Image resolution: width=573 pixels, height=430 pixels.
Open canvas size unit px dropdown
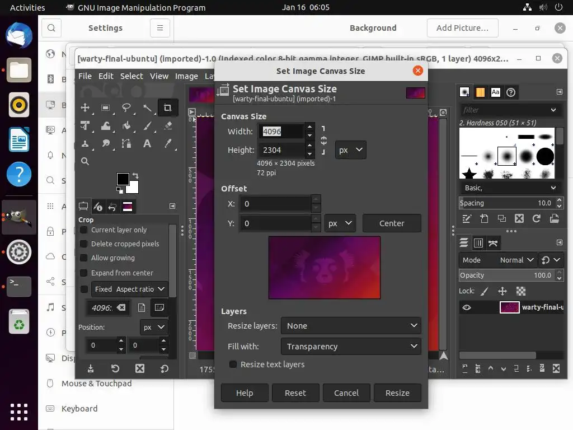[x=351, y=150]
